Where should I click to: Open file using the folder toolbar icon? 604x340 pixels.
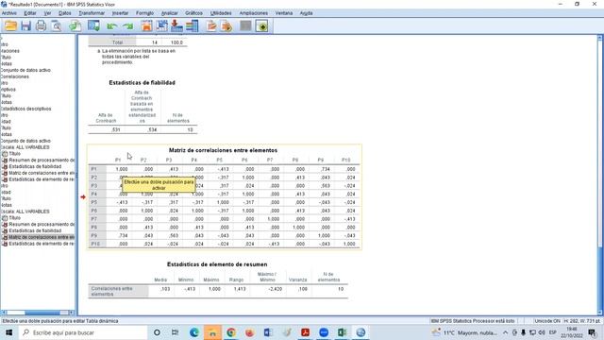pos(10,25)
